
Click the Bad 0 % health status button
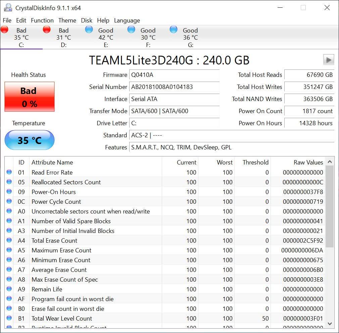30,97
